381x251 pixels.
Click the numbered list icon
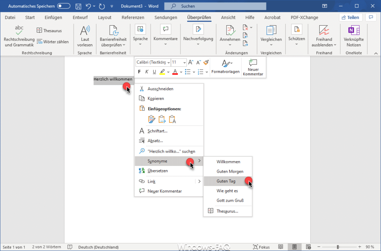pos(201,72)
